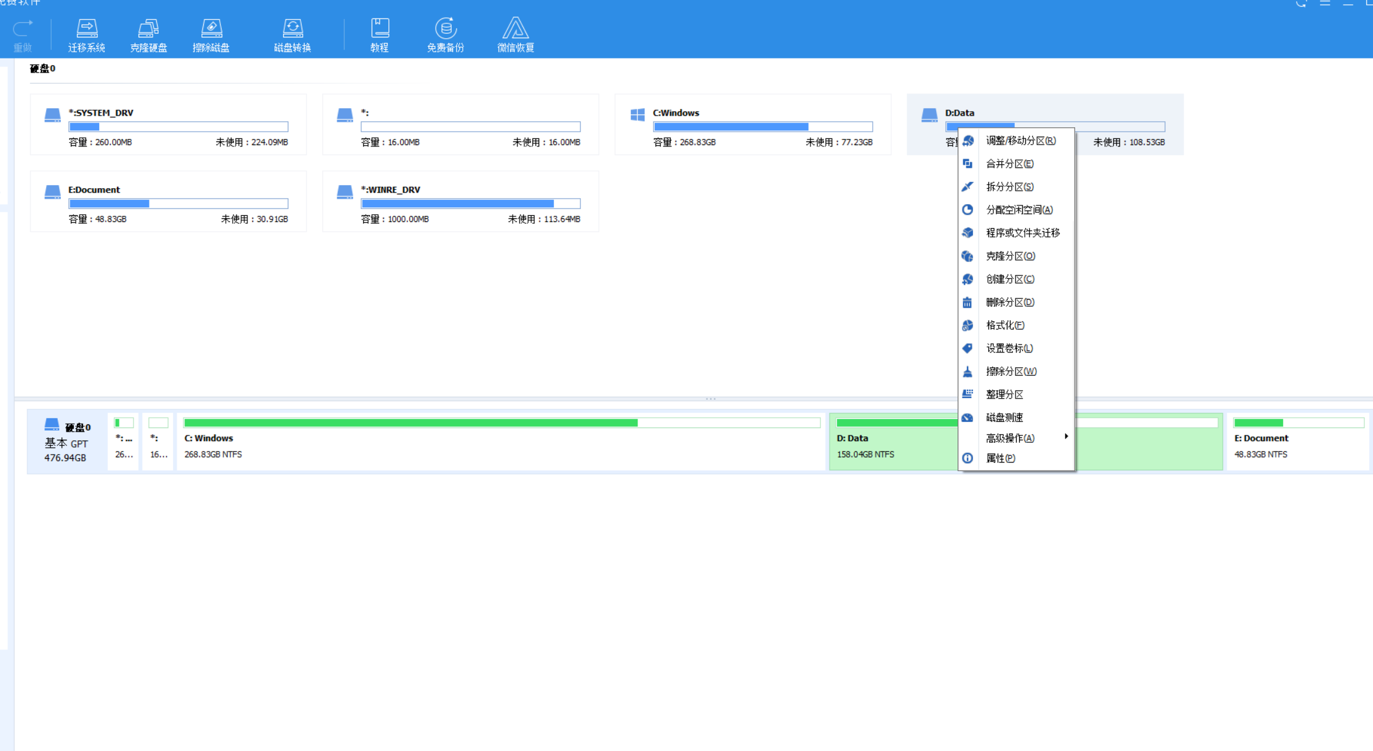Choose 拆分分区(S) split partition entry

coord(1017,187)
